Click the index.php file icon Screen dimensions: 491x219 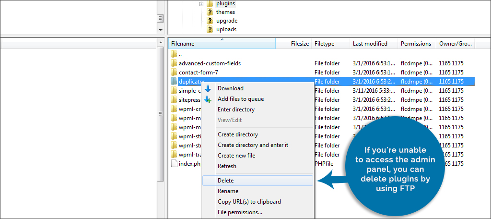tap(174, 164)
